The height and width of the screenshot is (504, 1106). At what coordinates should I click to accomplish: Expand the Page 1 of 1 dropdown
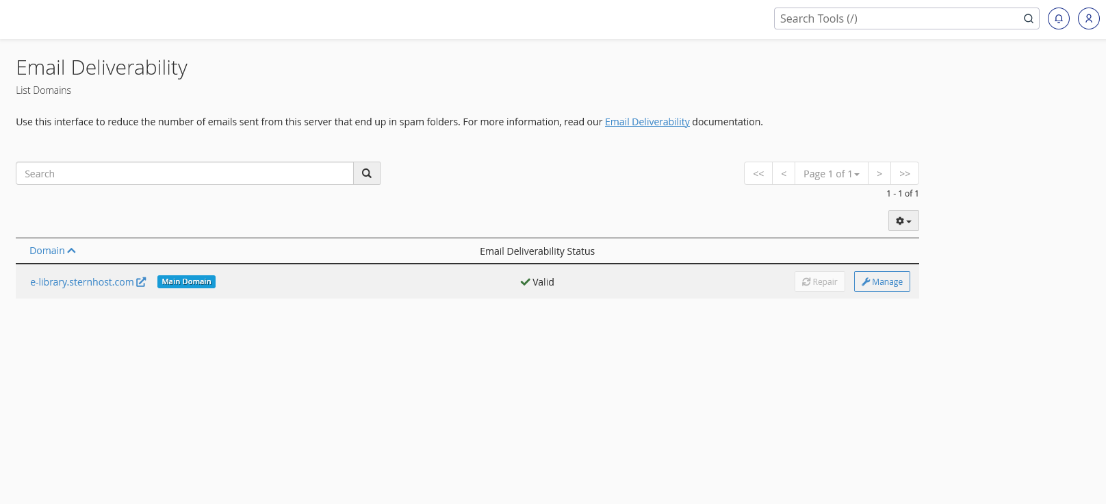click(831, 174)
